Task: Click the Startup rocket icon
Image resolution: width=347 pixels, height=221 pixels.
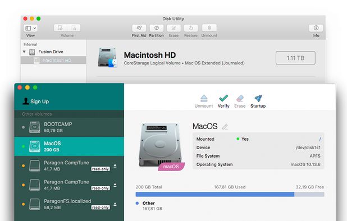Action: pyautogui.click(x=258, y=98)
